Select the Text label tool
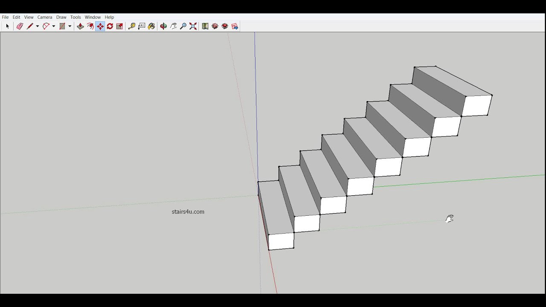This screenshot has width=546, height=307. pyautogui.click(x=142, y=26)
